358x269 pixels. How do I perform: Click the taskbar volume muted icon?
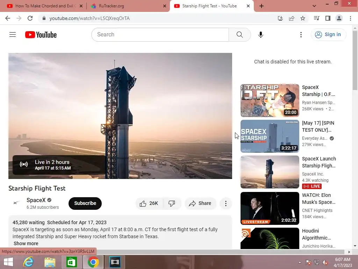[325, 262]
